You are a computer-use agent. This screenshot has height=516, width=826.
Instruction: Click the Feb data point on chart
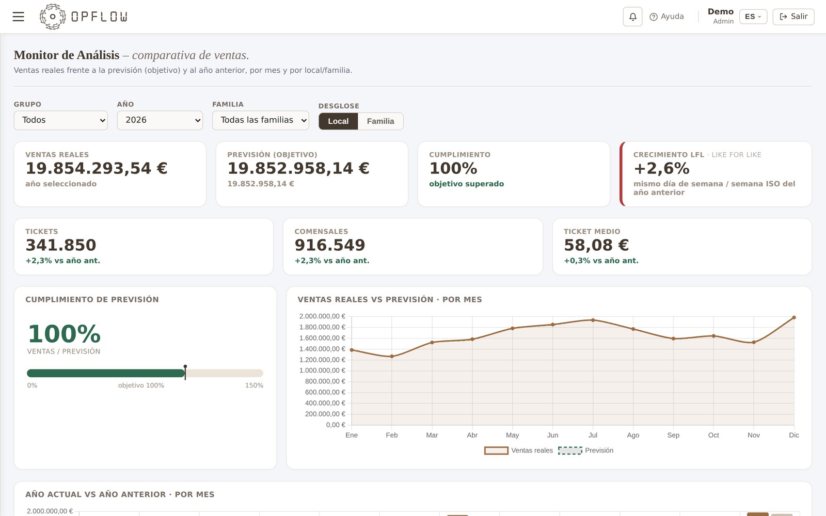pyautogui.click(x=392, y=357)
